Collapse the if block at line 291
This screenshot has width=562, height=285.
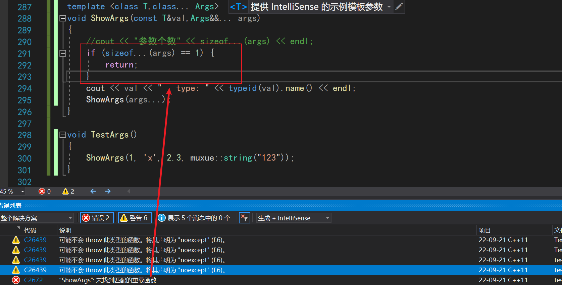(63, 53)
